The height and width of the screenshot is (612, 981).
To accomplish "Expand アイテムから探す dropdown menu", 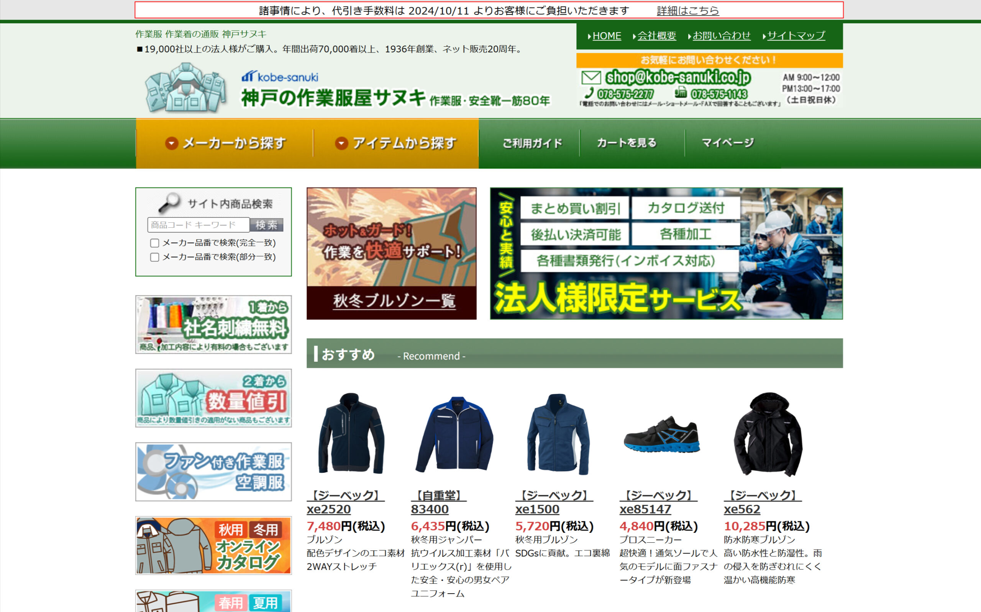I will click(395, 143).
